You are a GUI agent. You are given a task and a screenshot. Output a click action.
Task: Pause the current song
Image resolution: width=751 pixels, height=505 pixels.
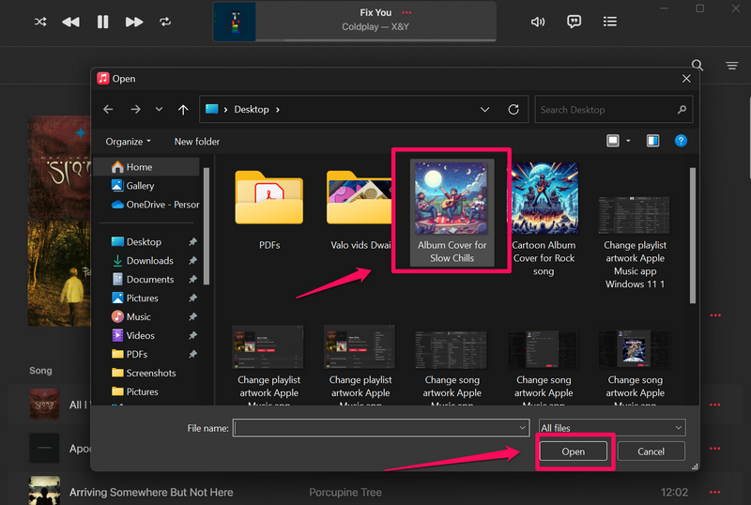tap(103, 22)
